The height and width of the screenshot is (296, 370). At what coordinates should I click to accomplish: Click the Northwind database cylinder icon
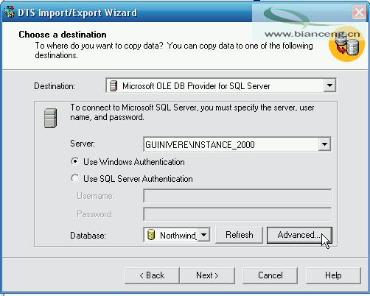[151, 235]
